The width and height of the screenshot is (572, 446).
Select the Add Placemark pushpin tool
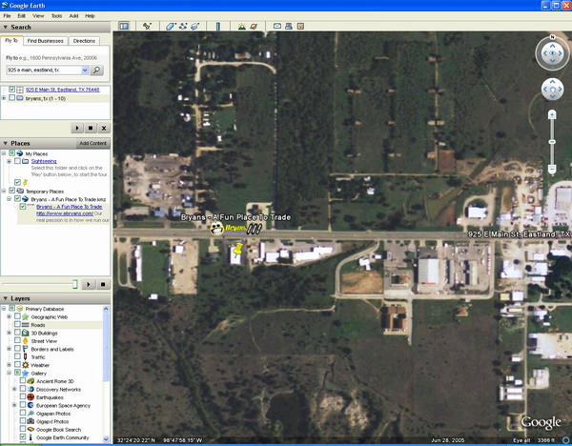[147, 27]
